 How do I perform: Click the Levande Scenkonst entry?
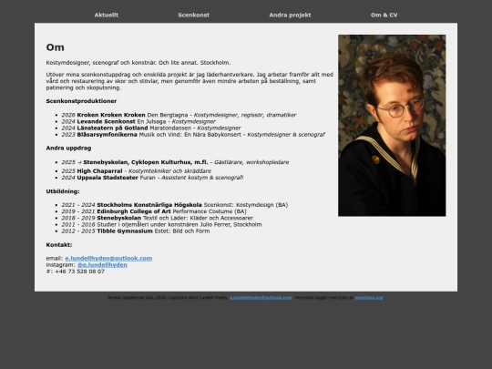[138, 121]
